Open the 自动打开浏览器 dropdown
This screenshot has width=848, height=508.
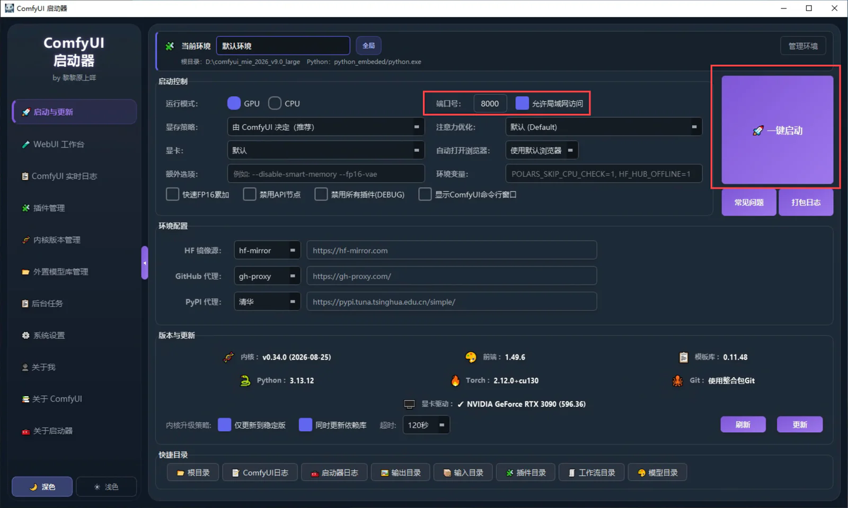(542, 150)
